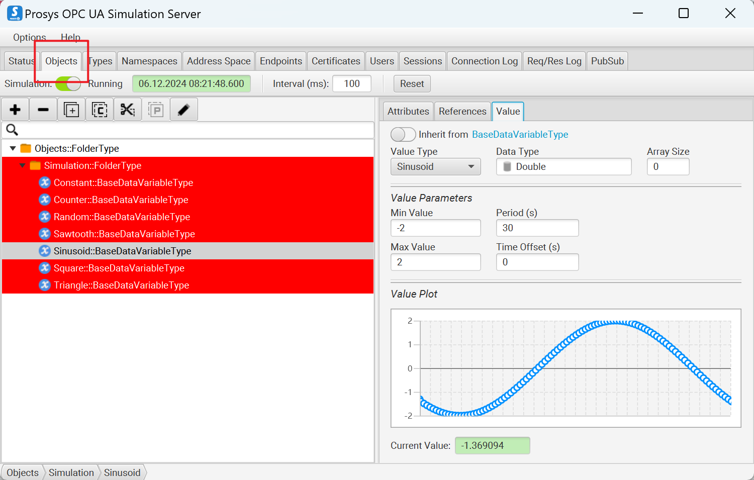The image size is (754, 480).
Task: Click the scissors cut icon
Action: coord(128,110)
